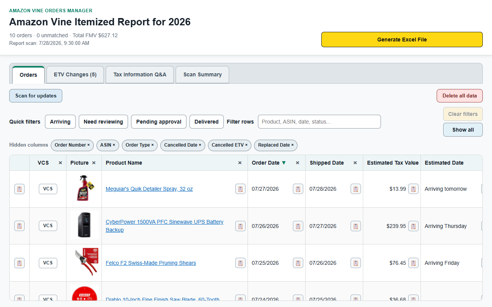Click the clipboard icon beside Meguiar's product name
The height and width of the screenshot is (307, 492).
coord(240,189)
